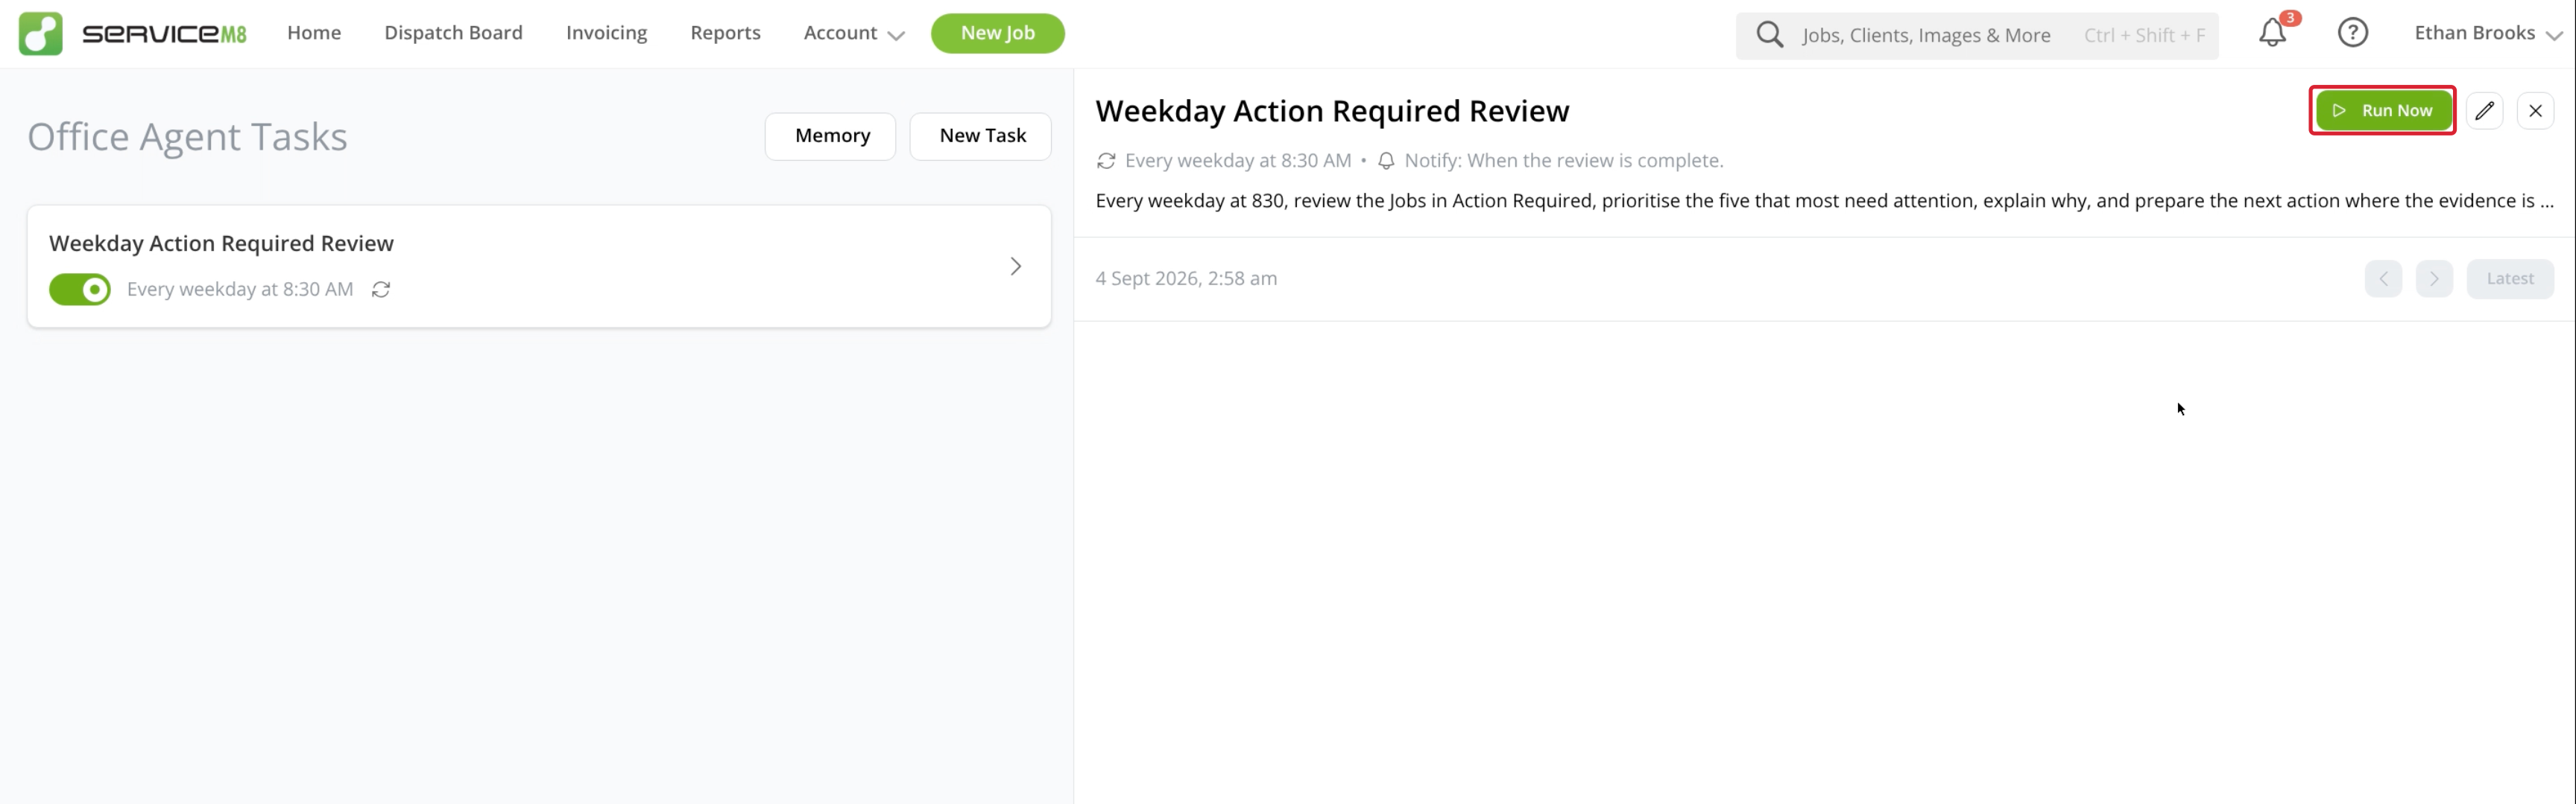Open the notifications bell
Viewport: 2576px width, 804px height.
[2272, 33]
